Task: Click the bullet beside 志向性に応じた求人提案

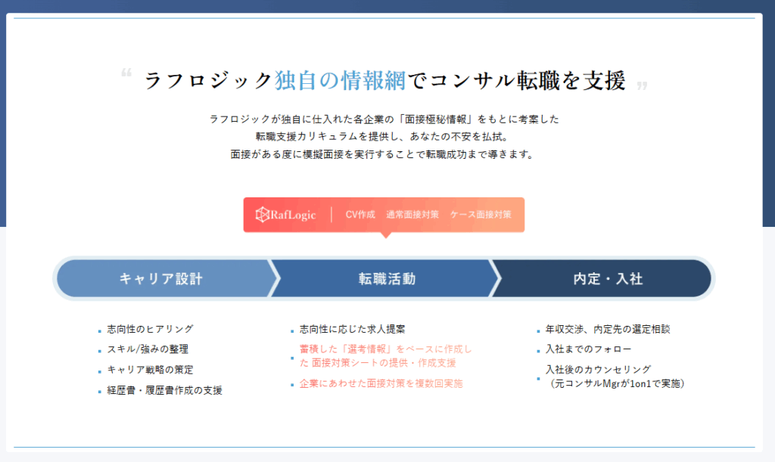Action: tap(292, 330)
